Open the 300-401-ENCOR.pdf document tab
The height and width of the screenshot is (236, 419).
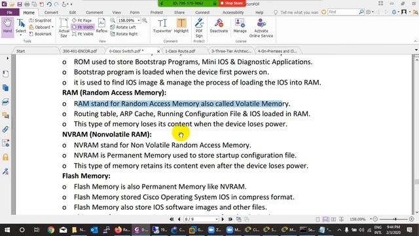coord(80,51)
